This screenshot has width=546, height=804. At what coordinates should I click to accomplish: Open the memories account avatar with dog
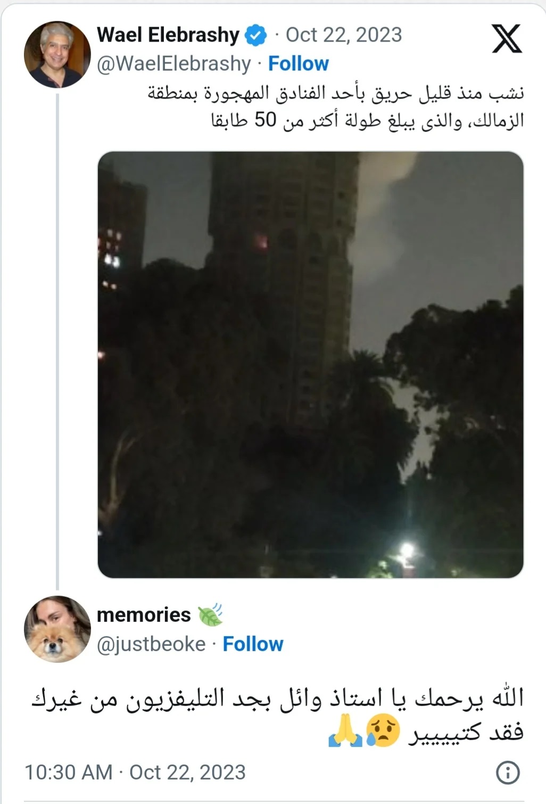(x=57, y=629)
